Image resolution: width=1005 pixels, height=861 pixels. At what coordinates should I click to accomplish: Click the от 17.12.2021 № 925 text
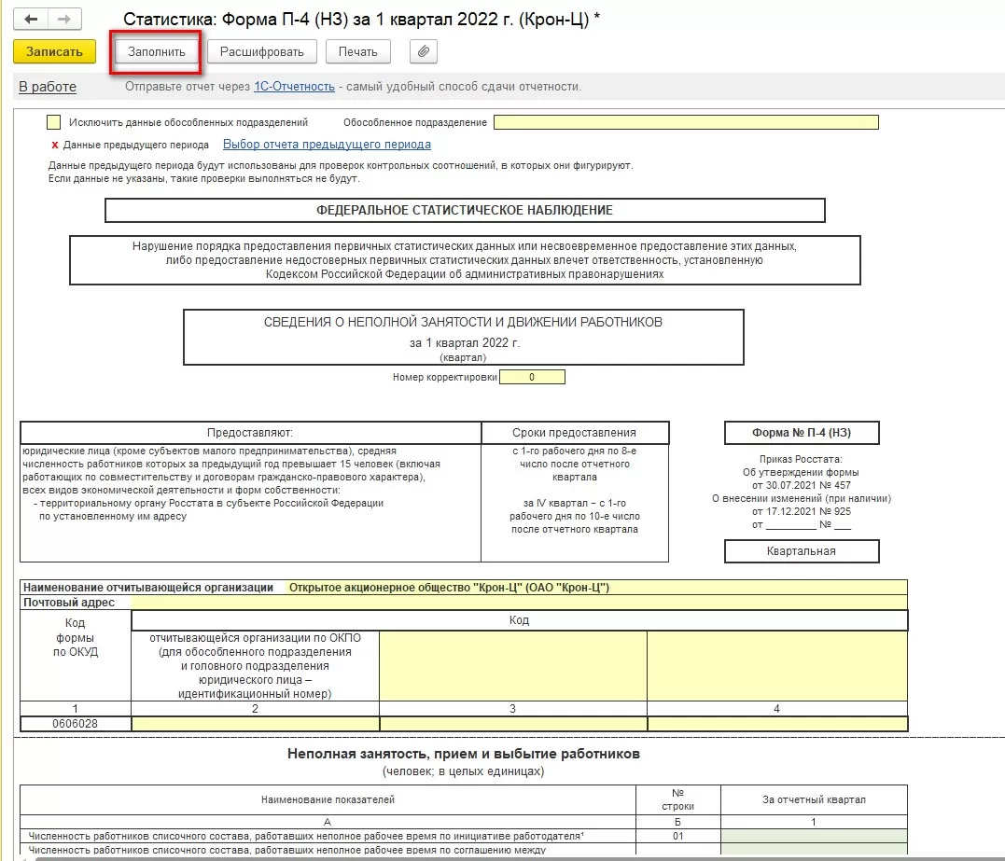tap(802, 511)
